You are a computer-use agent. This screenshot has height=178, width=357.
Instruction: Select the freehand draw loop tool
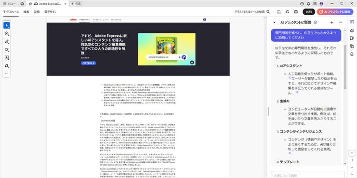pyautogui.click(x=7, y=49)
